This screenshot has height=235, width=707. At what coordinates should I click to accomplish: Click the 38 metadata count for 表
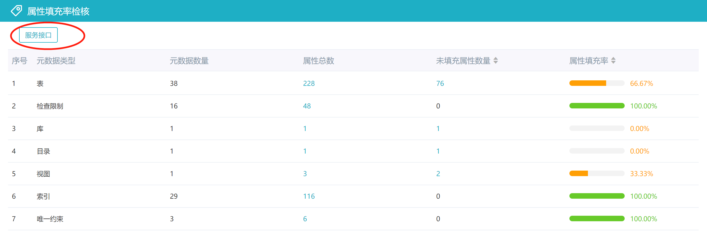point(174,83)
